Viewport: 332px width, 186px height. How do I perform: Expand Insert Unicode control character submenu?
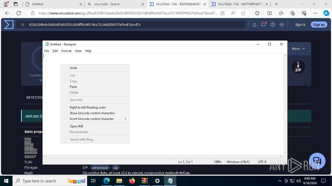95,119
